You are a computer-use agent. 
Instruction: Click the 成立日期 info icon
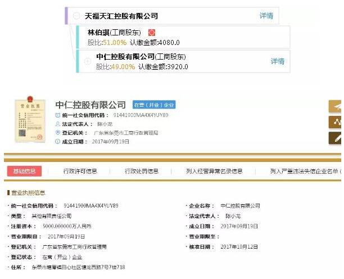pos(58,142)
